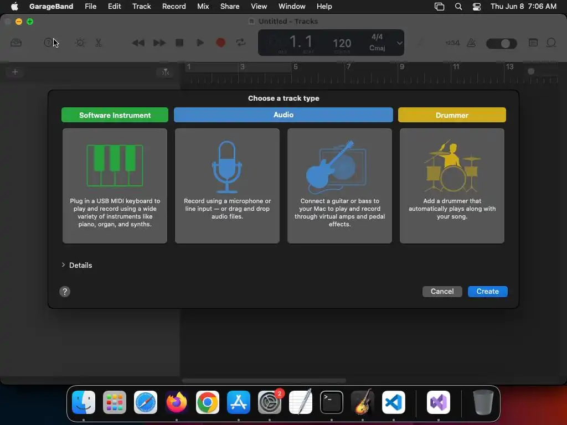This screenshot has height=425, width=567.
Task: Add a new track with plus button
Action: [x=15, y=72]
